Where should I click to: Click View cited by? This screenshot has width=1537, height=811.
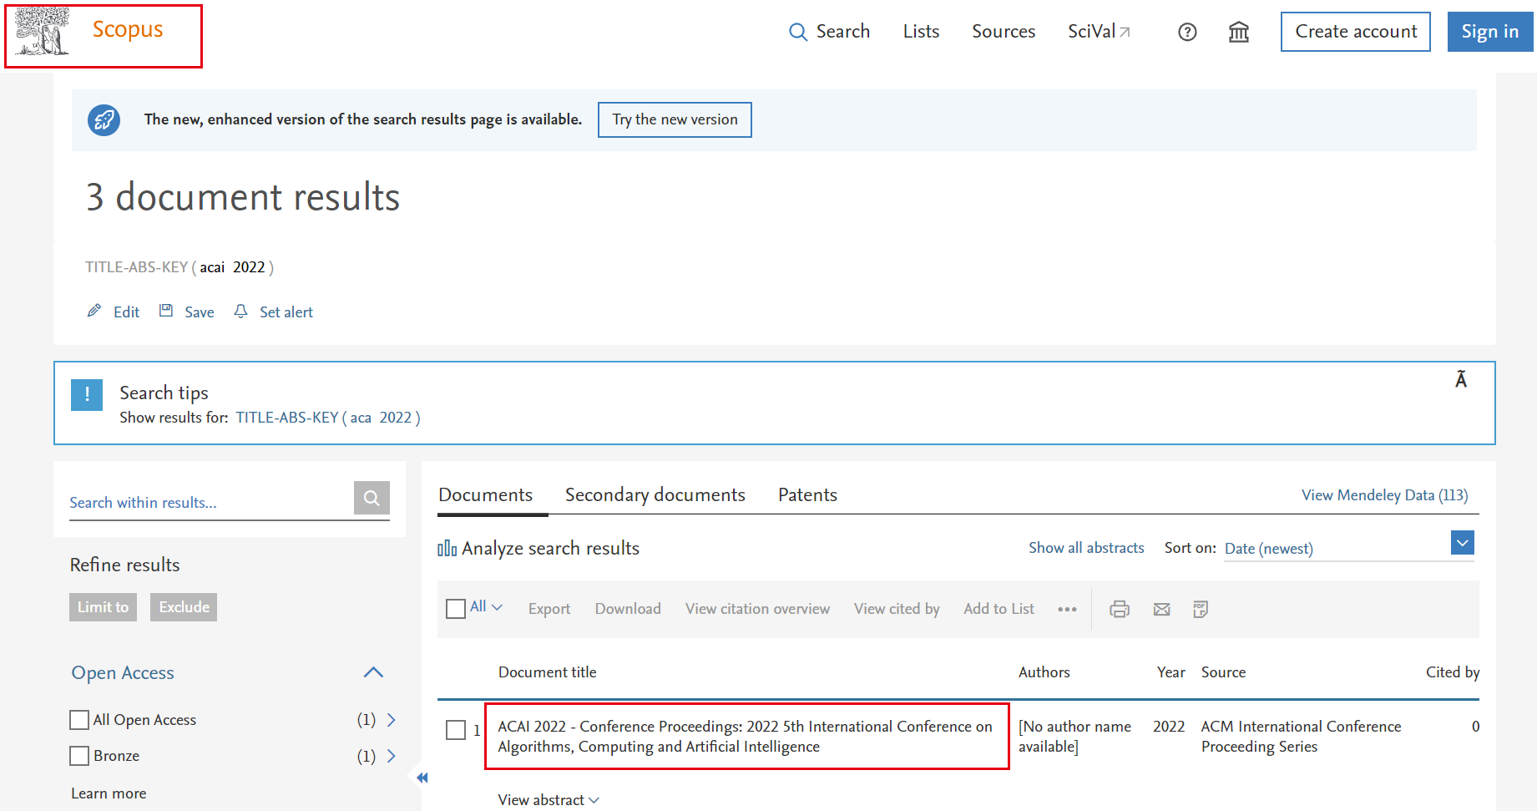(x=897, y=609)
